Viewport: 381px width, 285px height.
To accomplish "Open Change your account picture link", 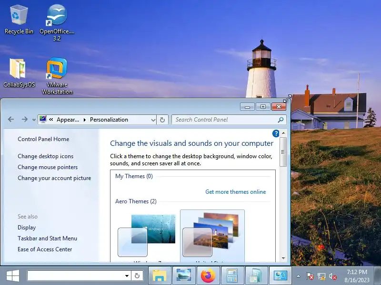I will (x=54, y=178).
